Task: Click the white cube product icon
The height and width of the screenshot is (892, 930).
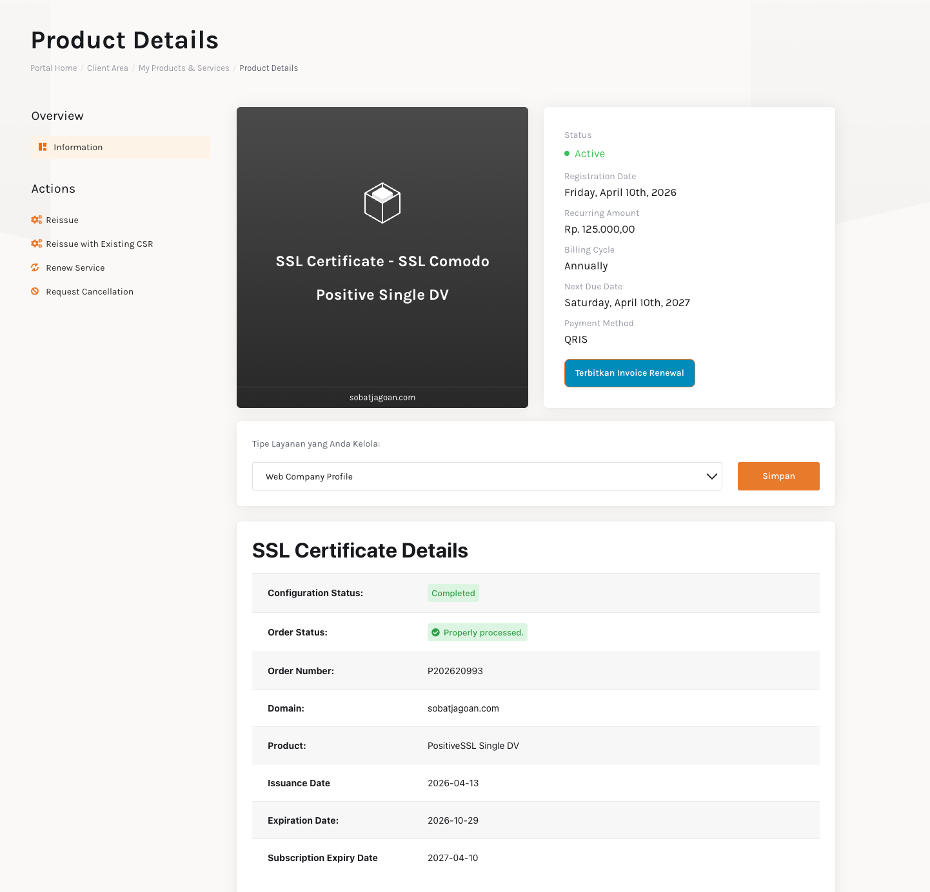Action: [382, 203]
